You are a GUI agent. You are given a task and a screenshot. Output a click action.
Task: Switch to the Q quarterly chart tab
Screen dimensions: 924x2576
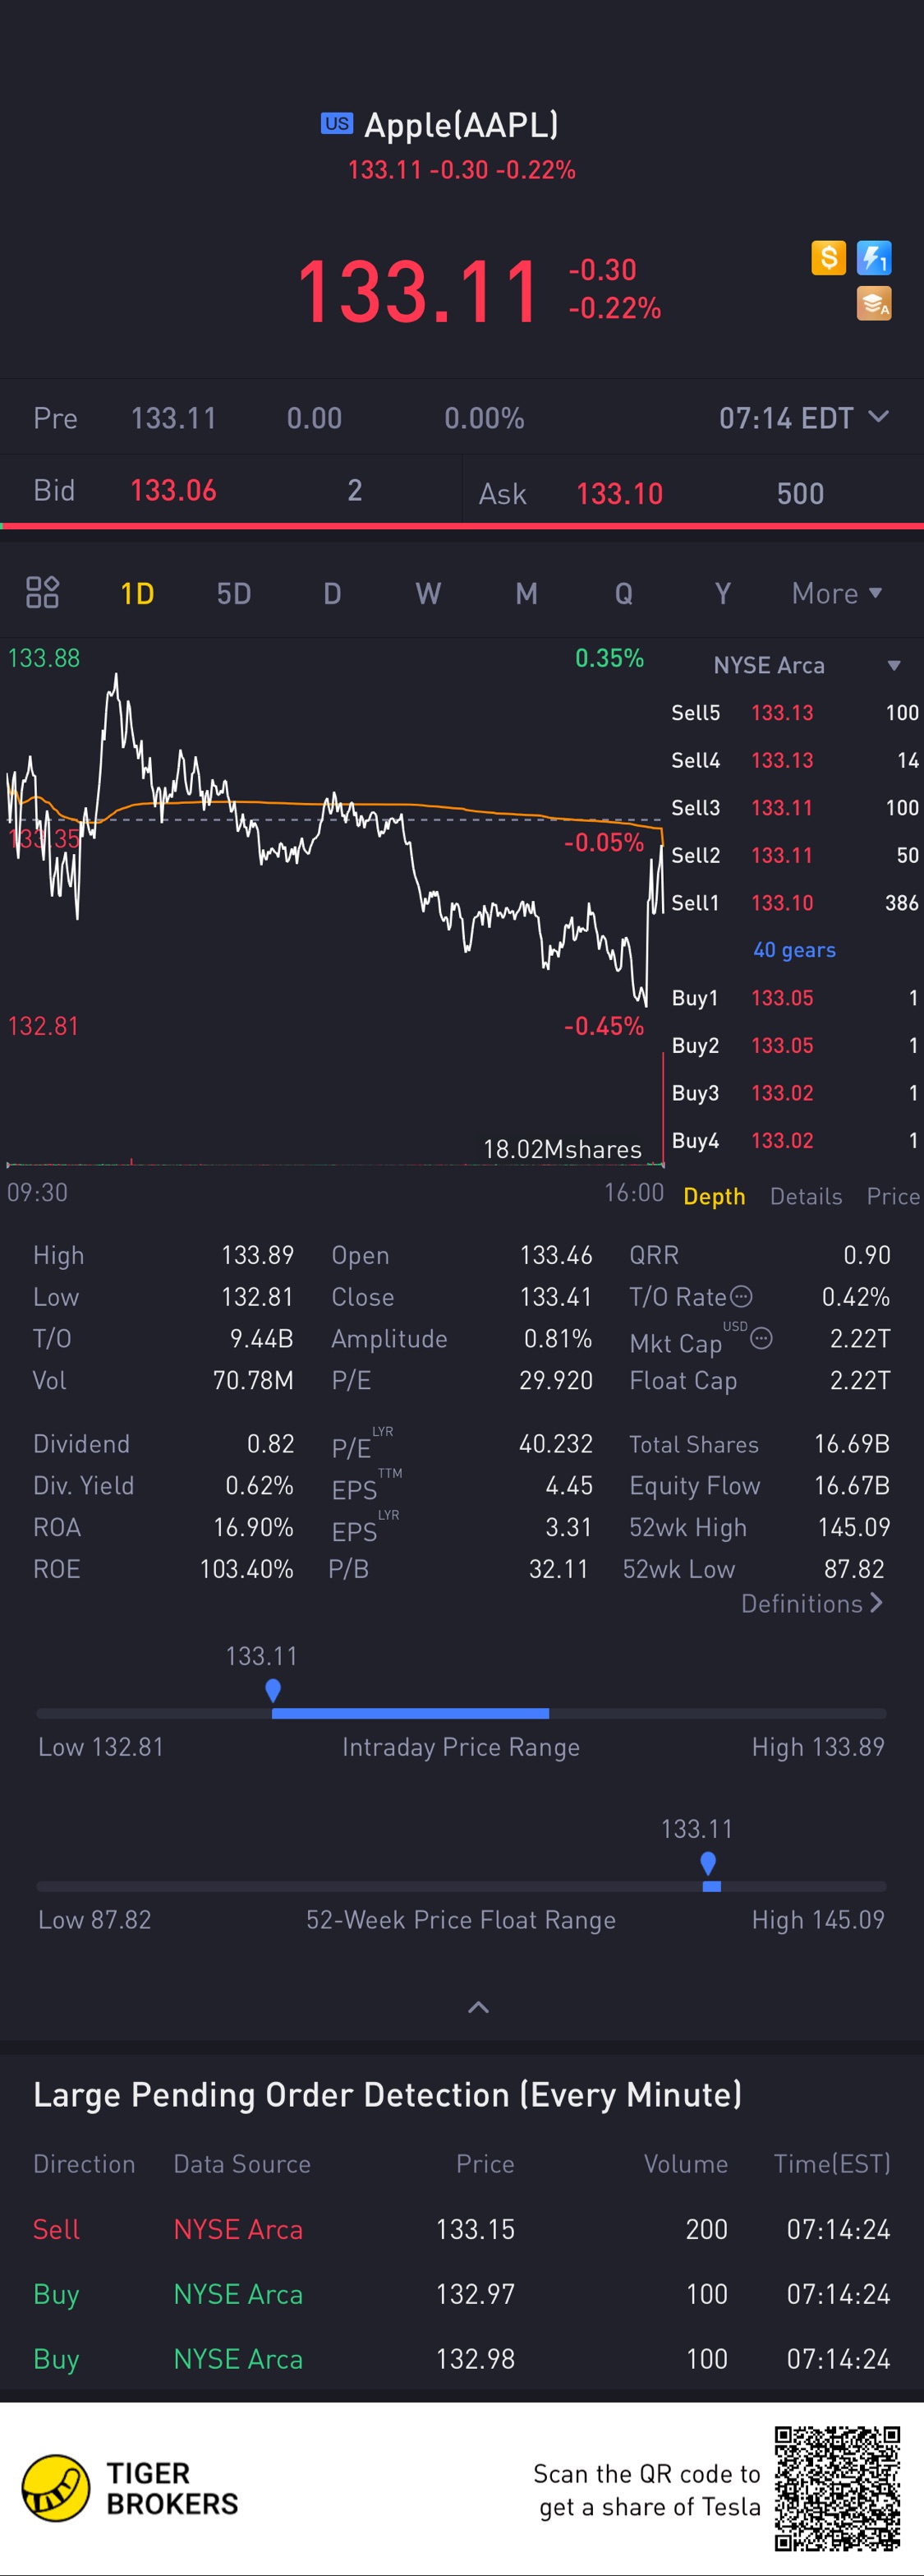click(623, 593)
